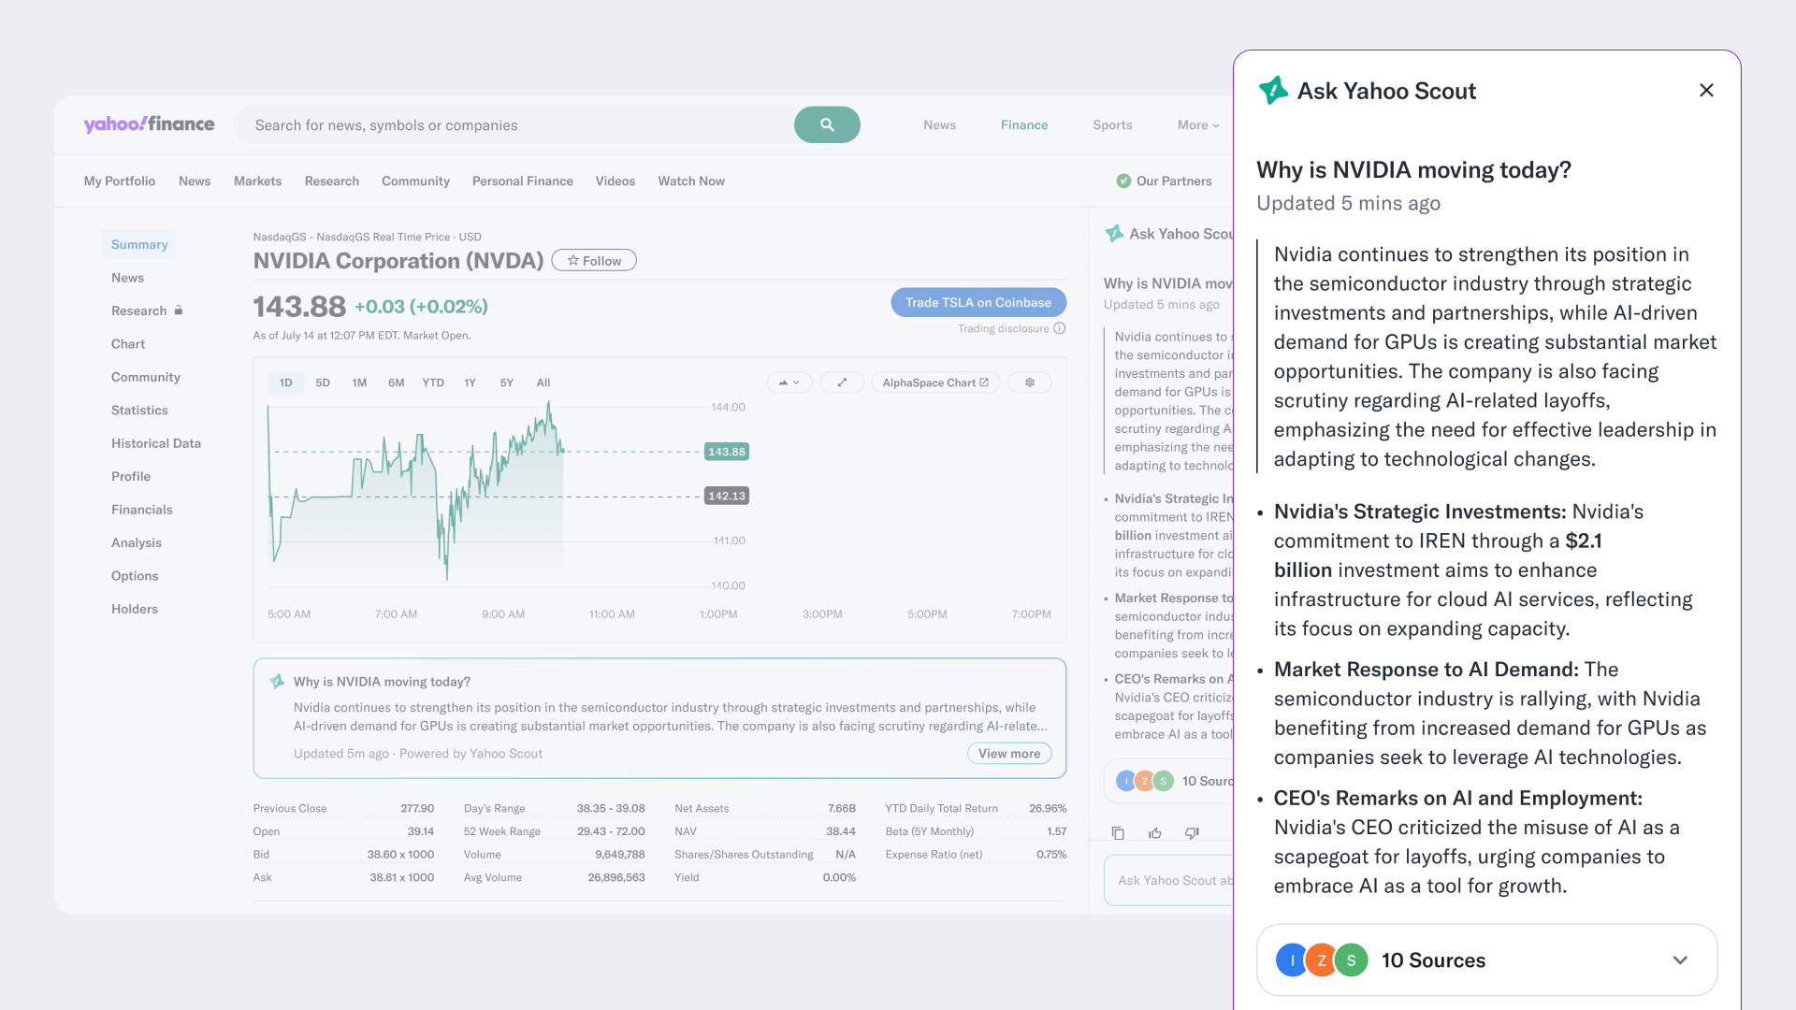Expand chart to fullscreen
The height and width of the screenshot is (1010, 1796).
tap(842, 382)
